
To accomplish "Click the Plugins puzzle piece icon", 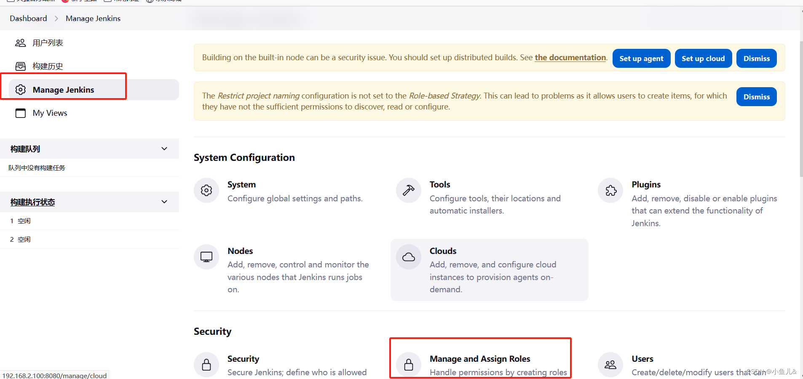I will [610, 190].
